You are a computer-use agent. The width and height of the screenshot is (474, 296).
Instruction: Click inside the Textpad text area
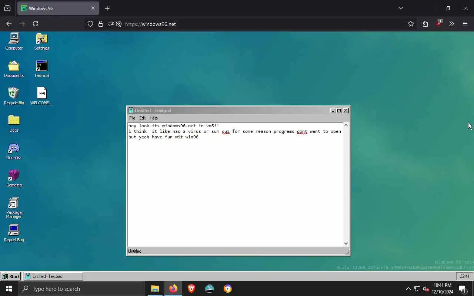(x=236, y=184)
